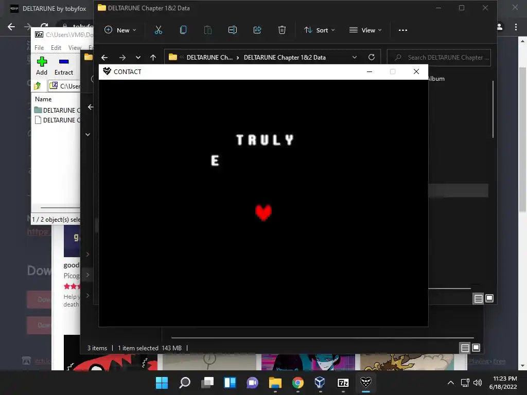Open the recent locations chevron in Explorer
Image resolution: width=527 pixels, height=395 pixels.
coord(138,58)
